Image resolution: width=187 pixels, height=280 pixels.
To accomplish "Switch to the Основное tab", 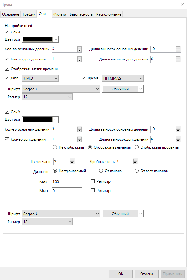I will [11, 14].
